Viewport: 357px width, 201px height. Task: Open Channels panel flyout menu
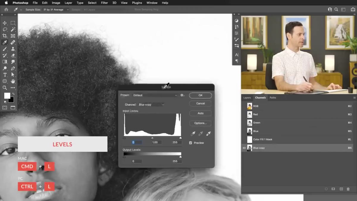pos(354,98)
